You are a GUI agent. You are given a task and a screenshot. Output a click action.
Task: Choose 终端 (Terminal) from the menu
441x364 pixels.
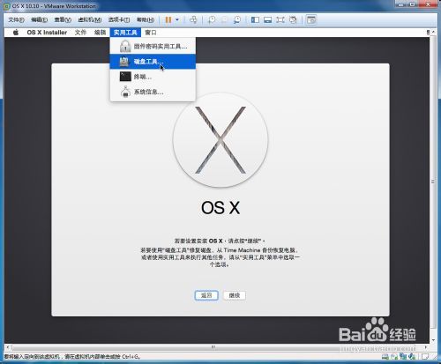click(x=153, y=77)
